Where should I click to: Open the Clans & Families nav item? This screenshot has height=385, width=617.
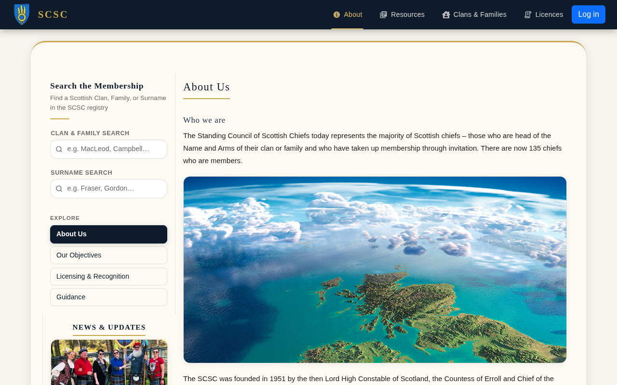tap(474, 14)
